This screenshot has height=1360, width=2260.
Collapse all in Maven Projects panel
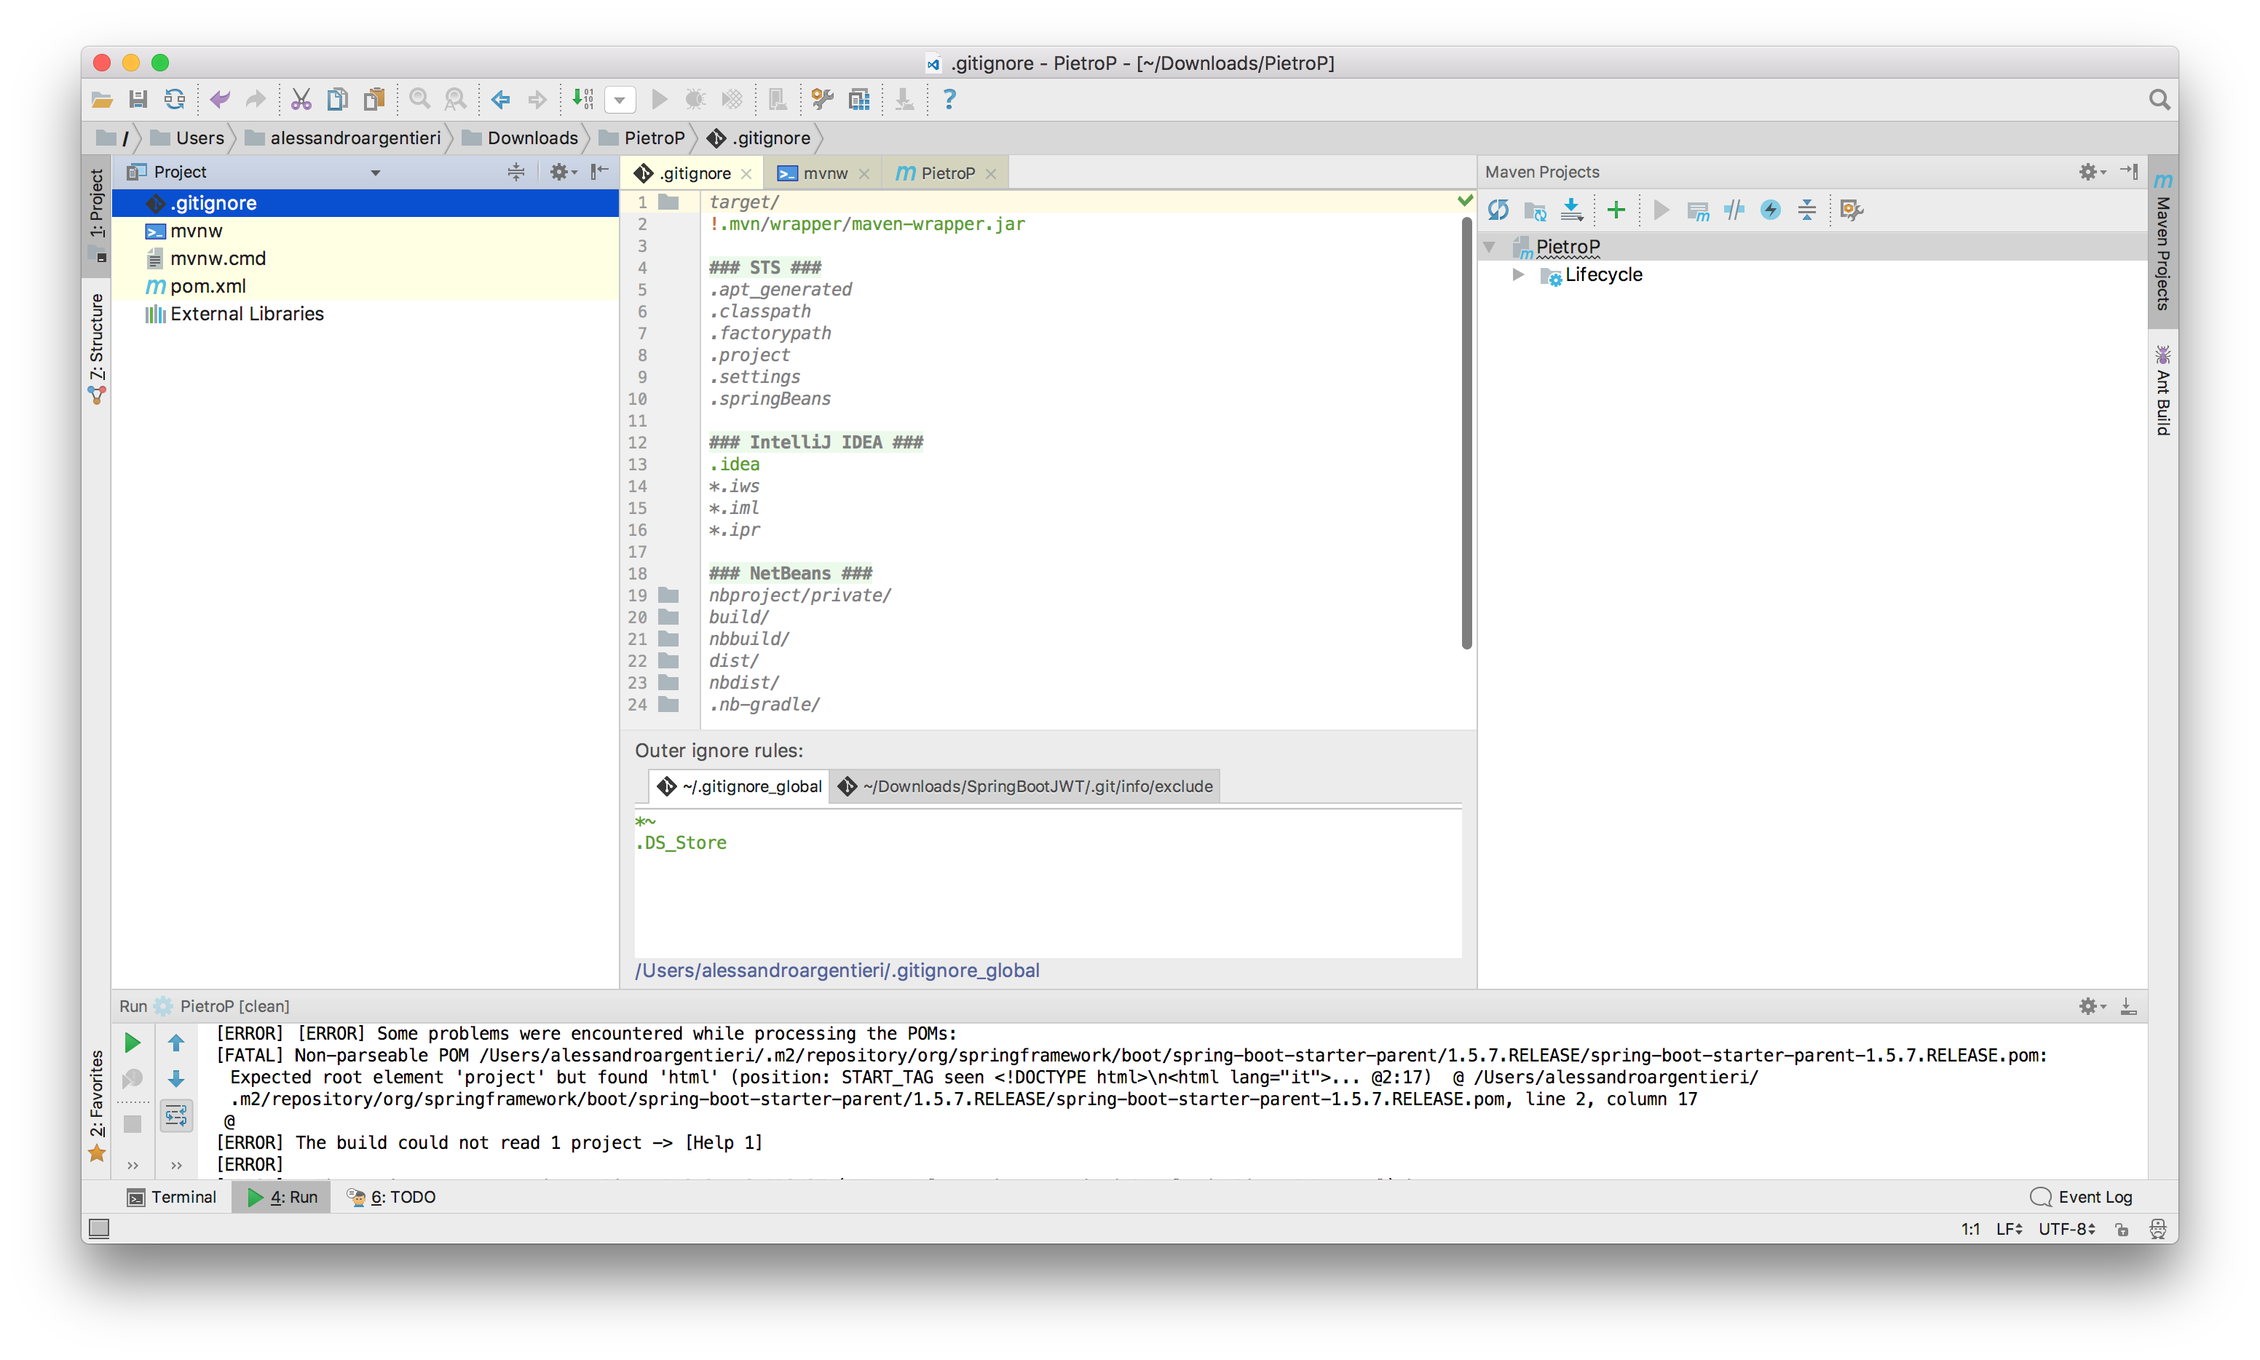pyautogui.click(x=1806, y=210)
